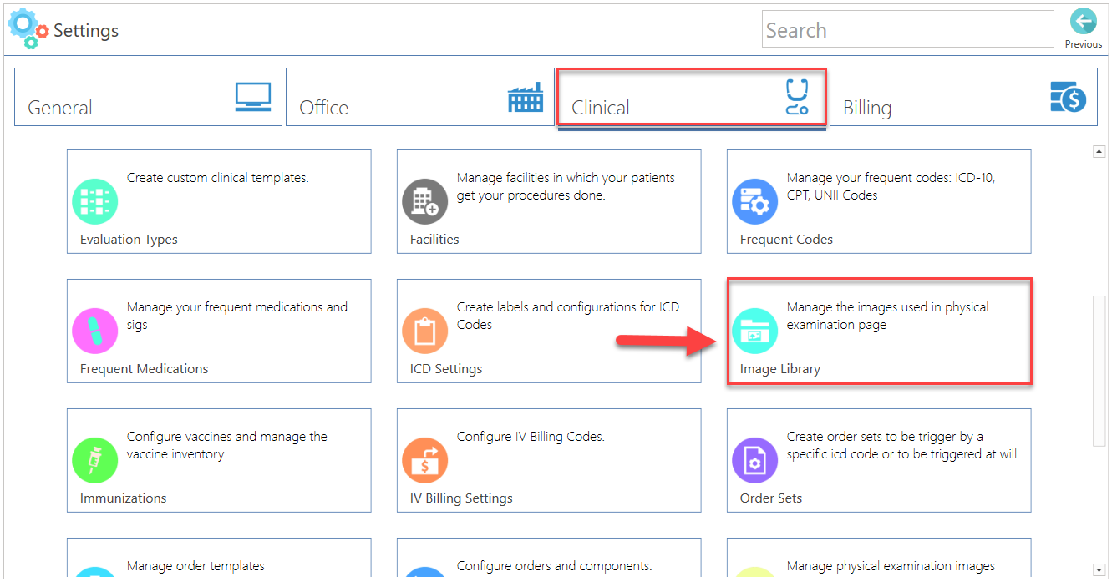The width and height of the screenshot is (1112, 582).
Task: Click 'Create custom clinical templates.' text
Action: point(218,177)
